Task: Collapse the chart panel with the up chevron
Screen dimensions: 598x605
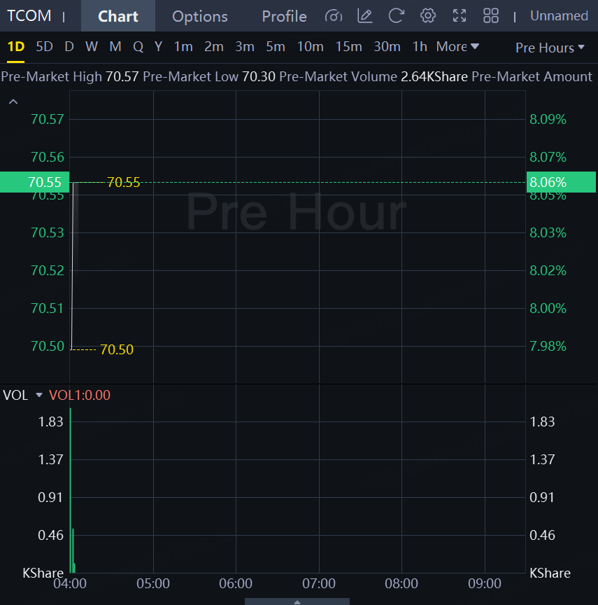Action: click(x=13, y=102)
